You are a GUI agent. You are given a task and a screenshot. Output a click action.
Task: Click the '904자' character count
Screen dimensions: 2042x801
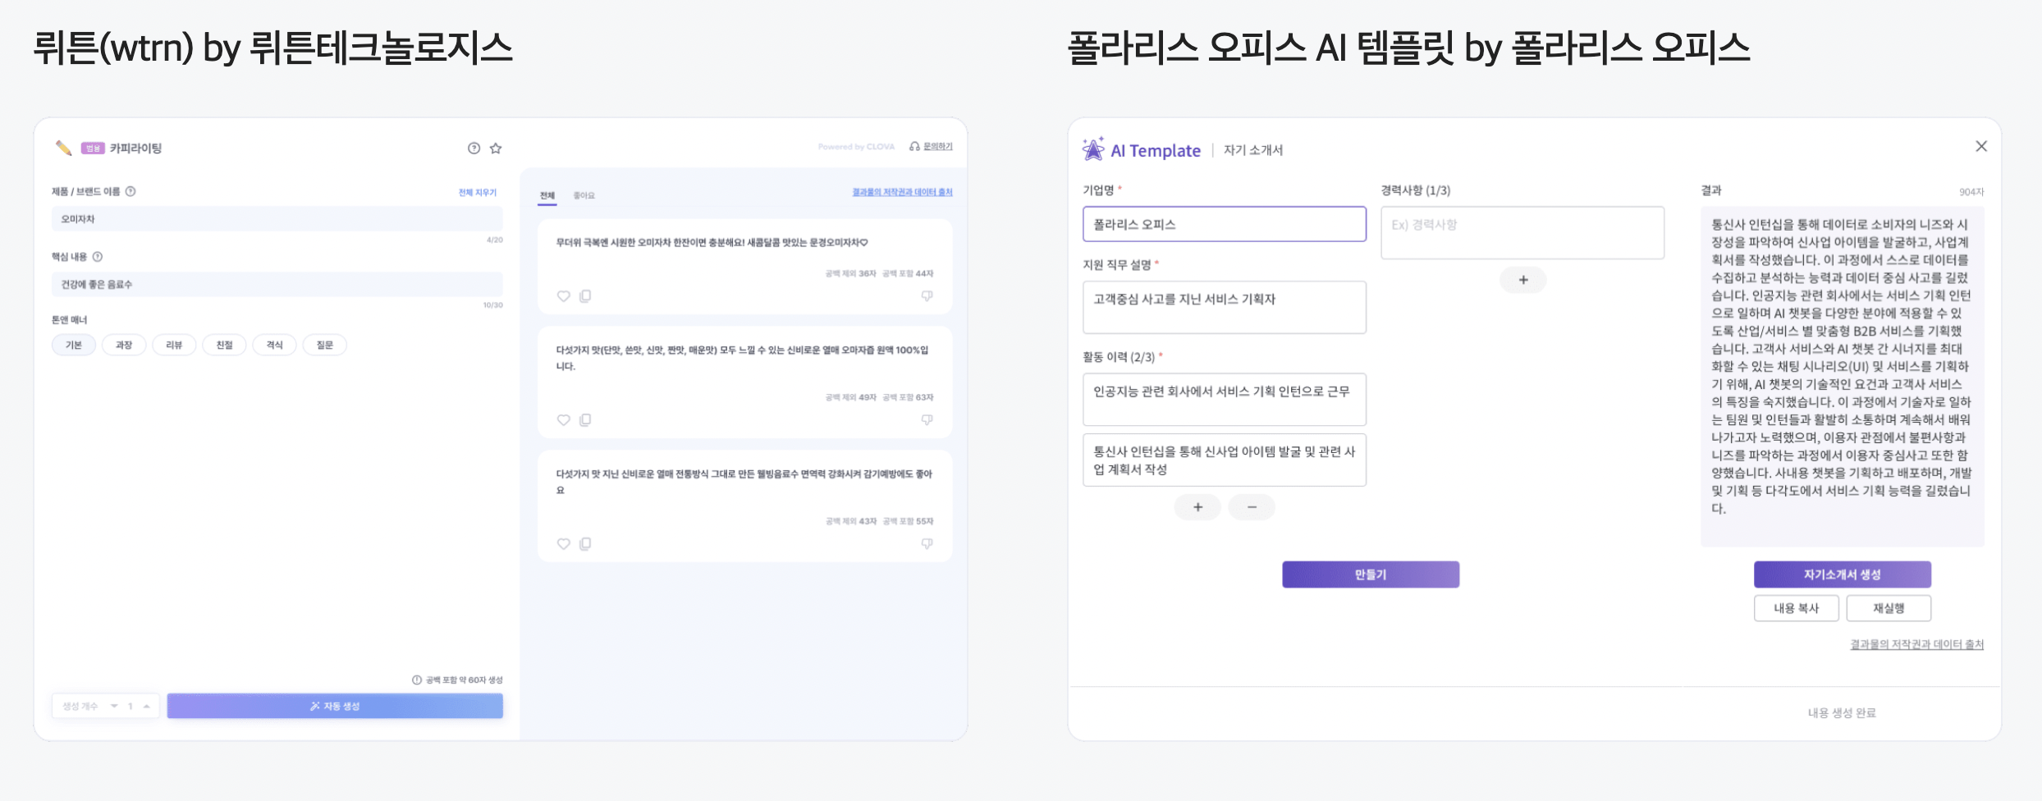(1971, 192)
